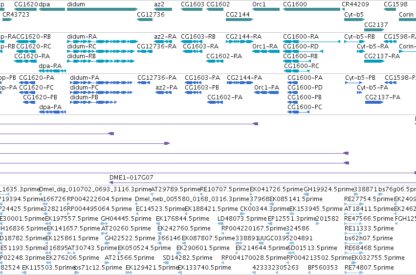Screen dimensions: 416x275
Task: Click protein label CG2144-PA
Action: click(x=244, y=77)
